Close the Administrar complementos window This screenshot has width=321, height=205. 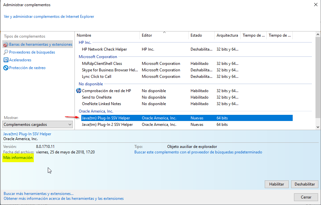click(x=315, y=5)
